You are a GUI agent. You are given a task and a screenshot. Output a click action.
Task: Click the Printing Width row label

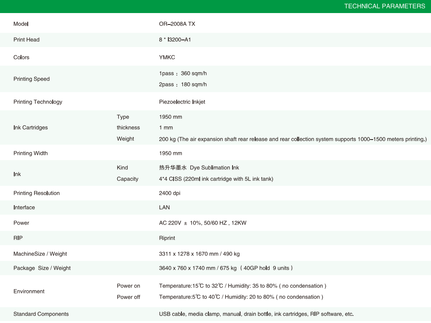coord(31,153)
